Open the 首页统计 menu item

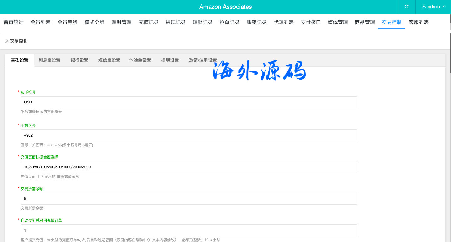click(x=13, y=22)
